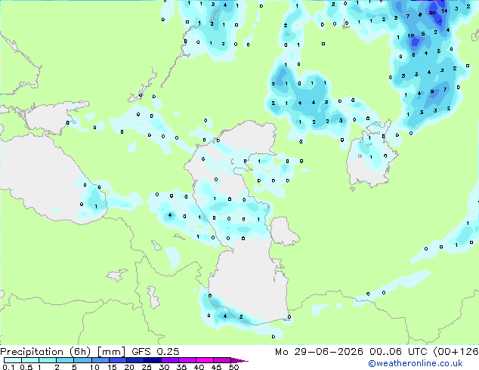Select the 35–40 mm legend color swatch

187,360
